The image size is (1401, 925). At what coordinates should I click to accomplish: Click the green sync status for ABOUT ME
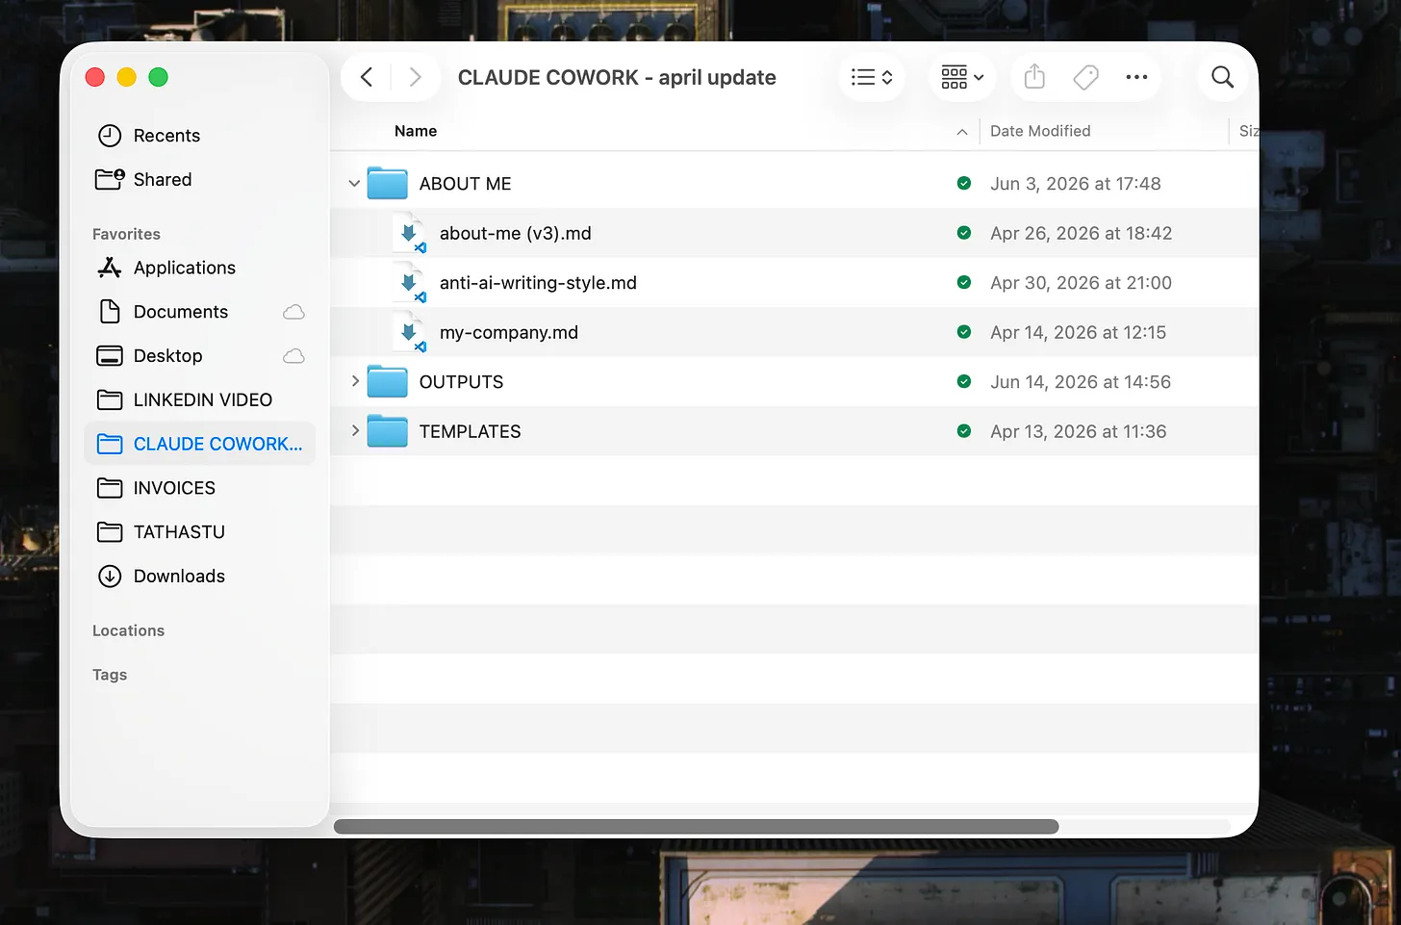pyautogui.click(x=963, y=183)
